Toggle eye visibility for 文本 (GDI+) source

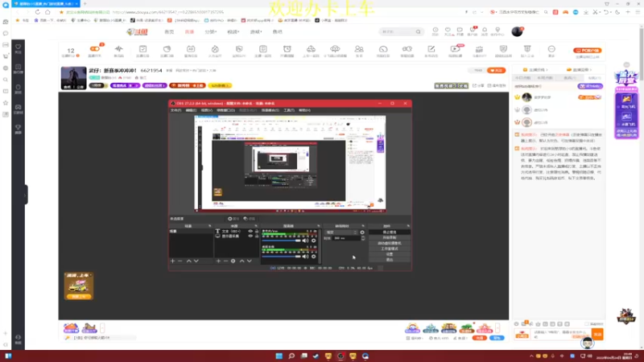250,232
